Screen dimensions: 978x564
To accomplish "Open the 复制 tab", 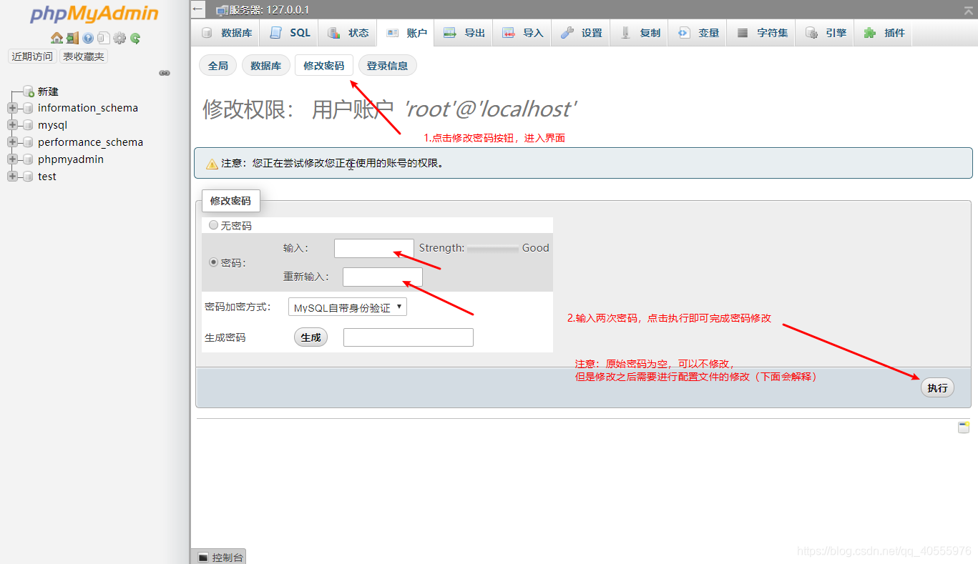I will [x=640, y=33].
